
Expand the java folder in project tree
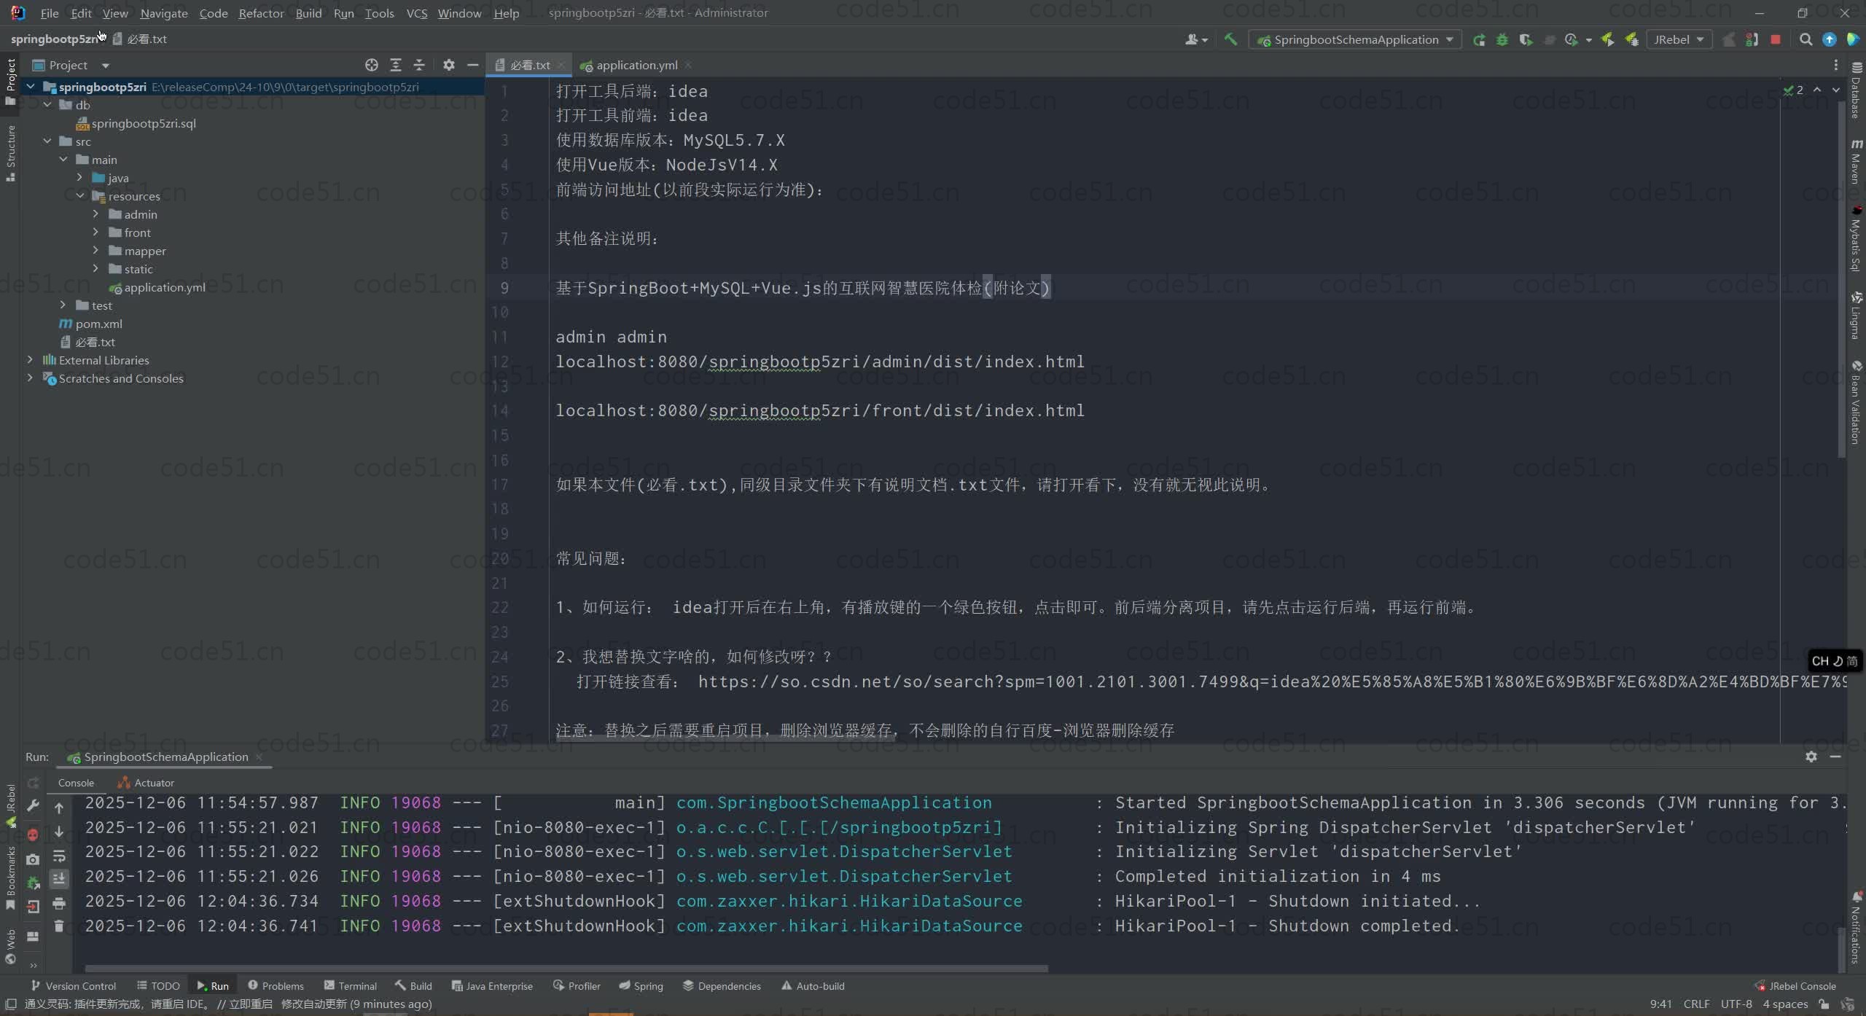click(x=79, y=178)
